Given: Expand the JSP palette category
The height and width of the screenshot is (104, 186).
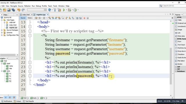Looking at the screenshot, I should [x=176, y=67].
